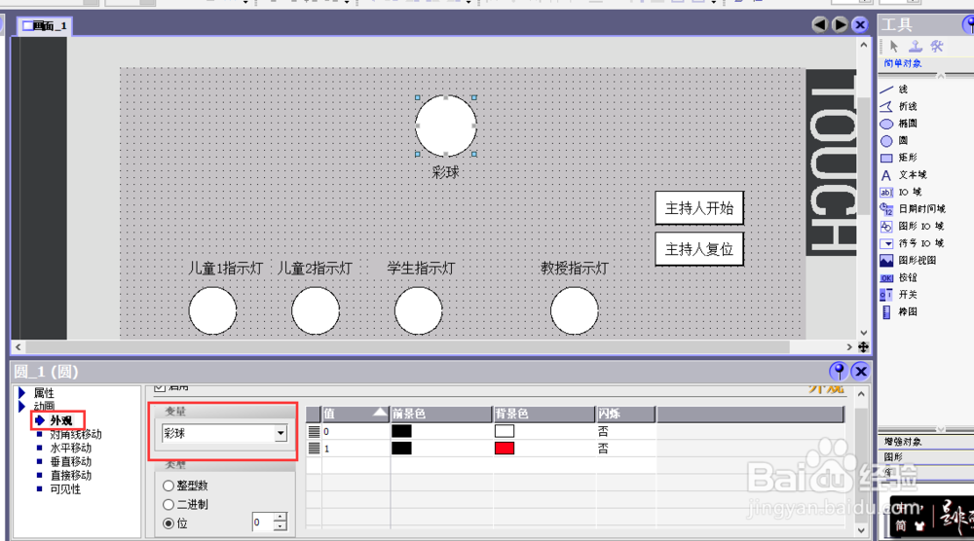Open the 增强对象 tools group
This screenshot has width=974, height=541.
tap(903, 442)
